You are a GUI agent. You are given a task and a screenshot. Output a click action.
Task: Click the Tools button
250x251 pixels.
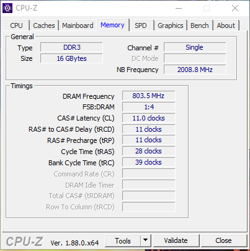123,241
